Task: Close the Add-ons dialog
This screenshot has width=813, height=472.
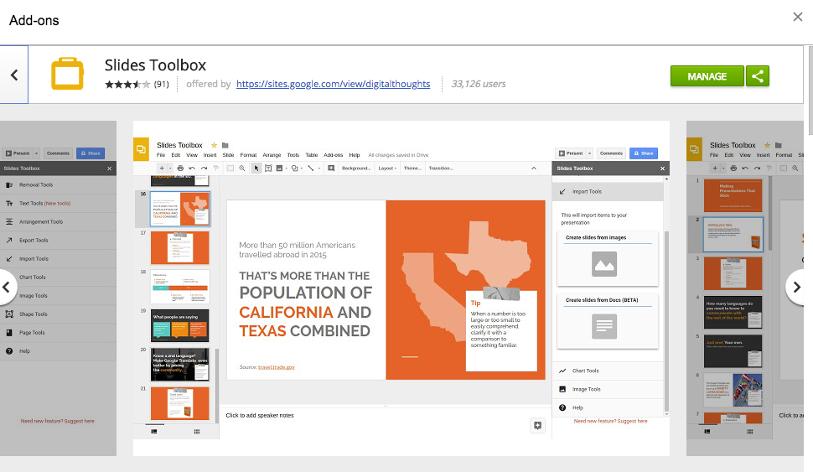Action: [797, 17]
